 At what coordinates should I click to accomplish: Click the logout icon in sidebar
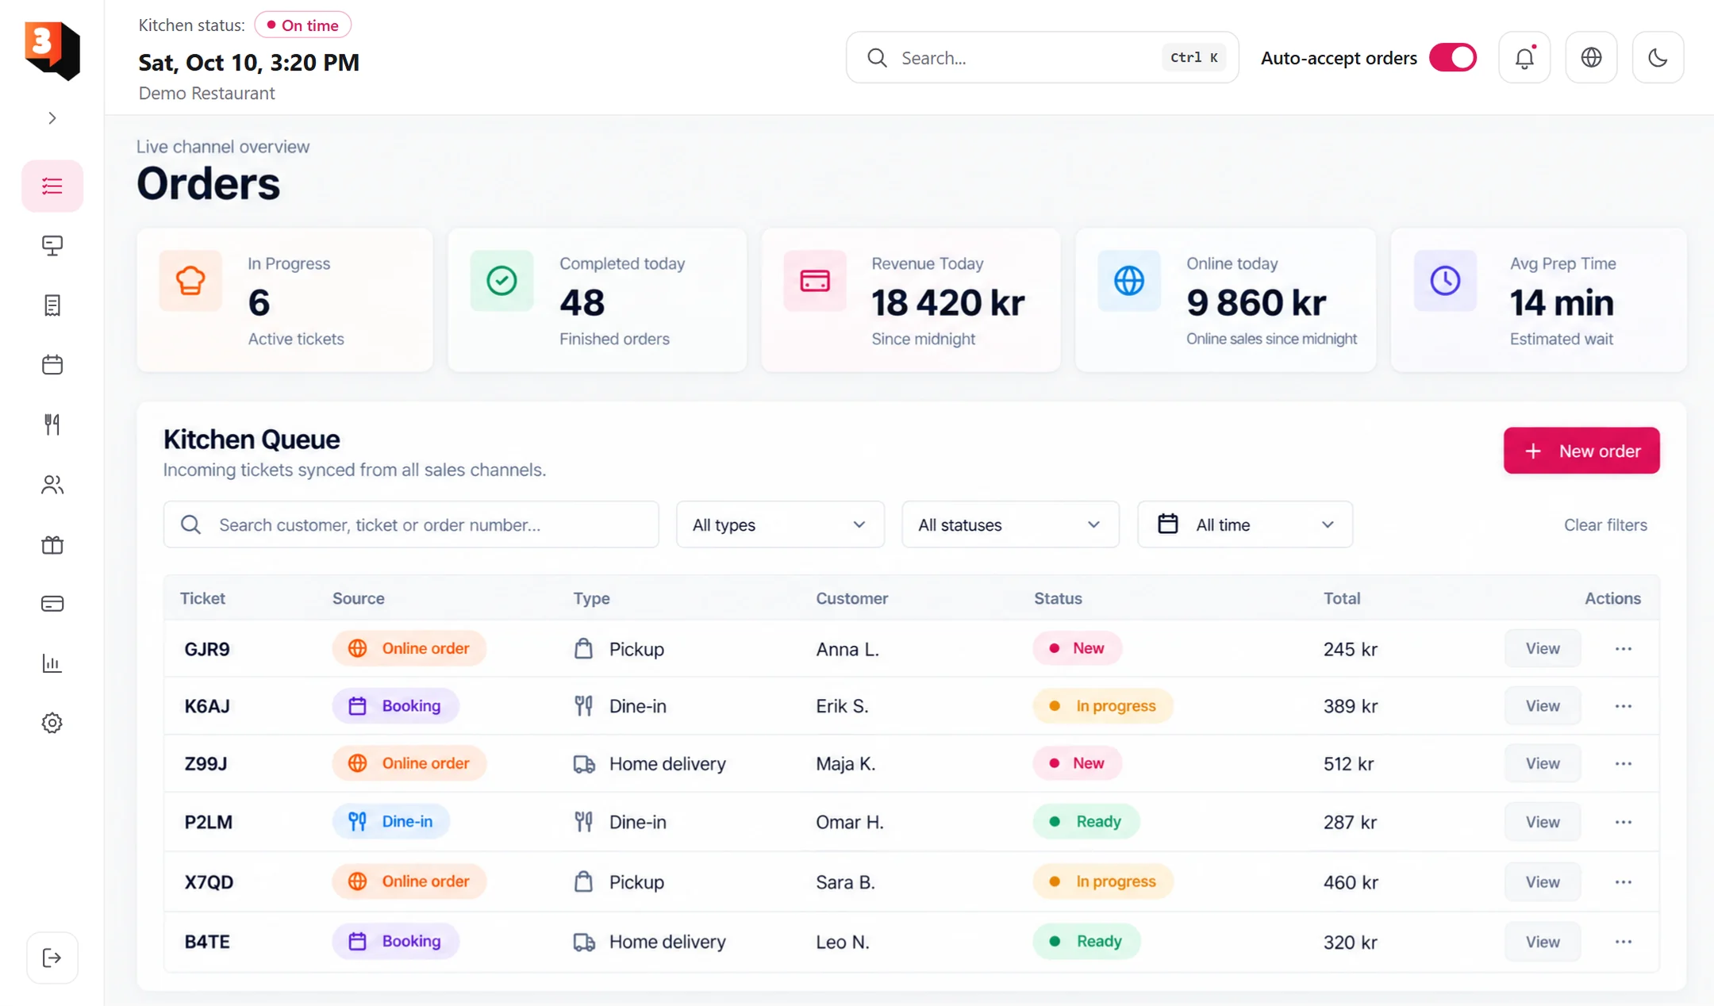[x=52, y=958]
